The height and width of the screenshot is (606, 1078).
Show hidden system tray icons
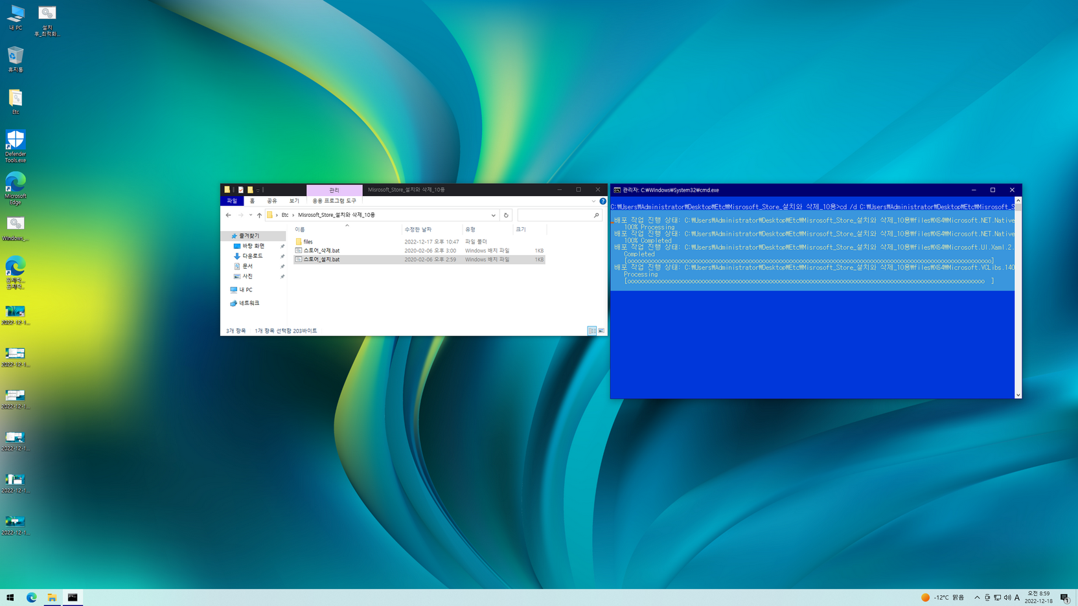[977, 598]
